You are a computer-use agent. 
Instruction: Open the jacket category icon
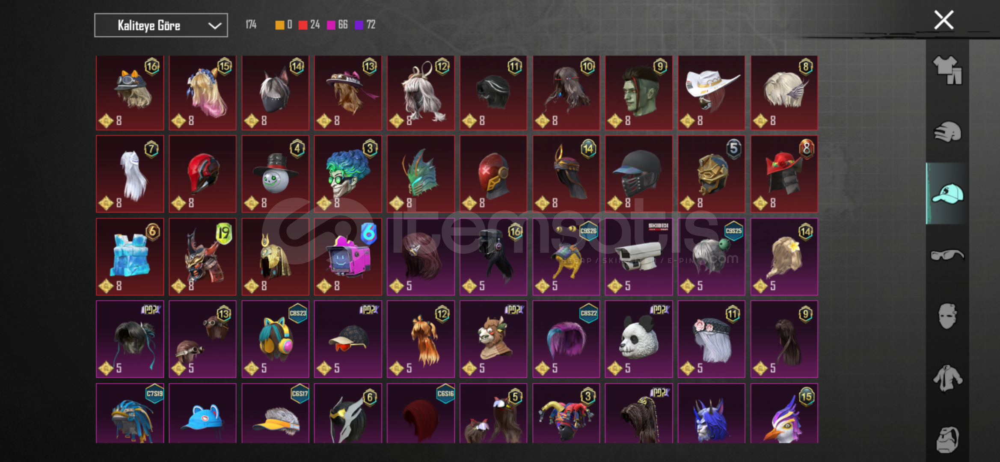(947, 377)
